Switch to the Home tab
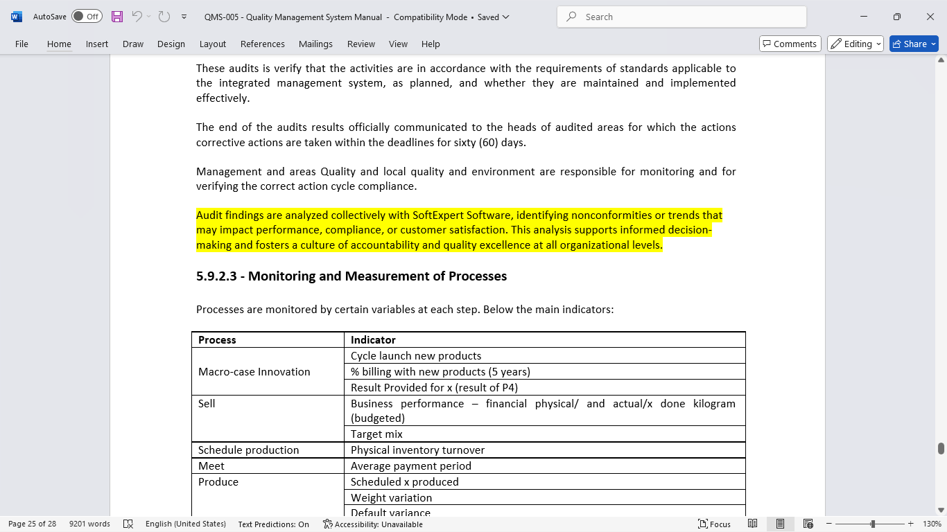This screenshot has height=532, width=947. 59,44
